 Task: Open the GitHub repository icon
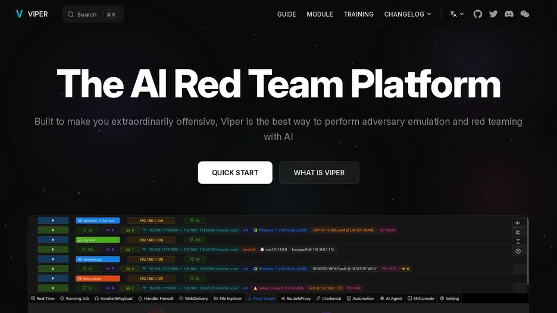[477, 14]
